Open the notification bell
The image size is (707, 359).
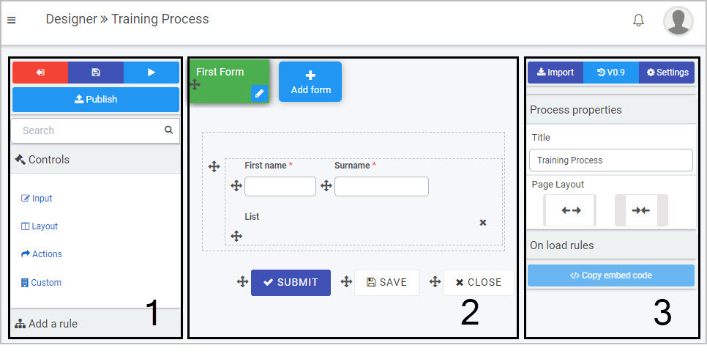click(x=638, y=21)
